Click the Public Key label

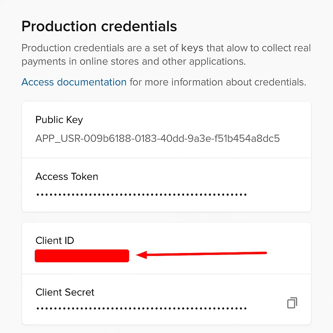point(59,120)
